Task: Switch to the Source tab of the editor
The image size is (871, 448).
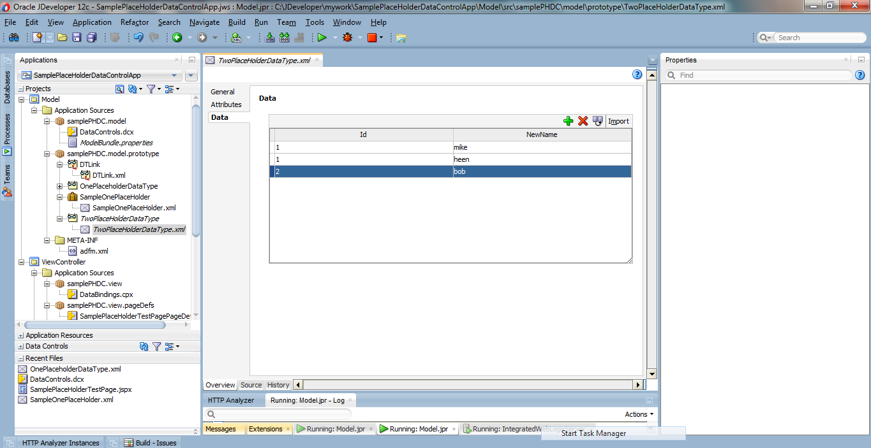Action: [x=251, y=385]
